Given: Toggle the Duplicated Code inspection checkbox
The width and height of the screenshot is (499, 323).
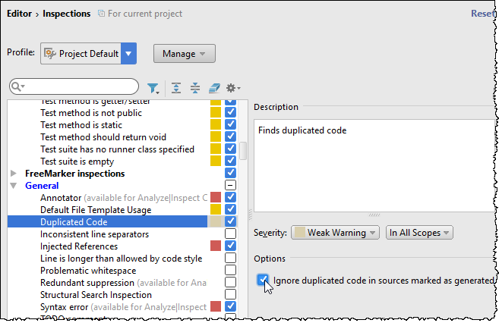Looking at the screenshot, I should click(x=230, y=222).
